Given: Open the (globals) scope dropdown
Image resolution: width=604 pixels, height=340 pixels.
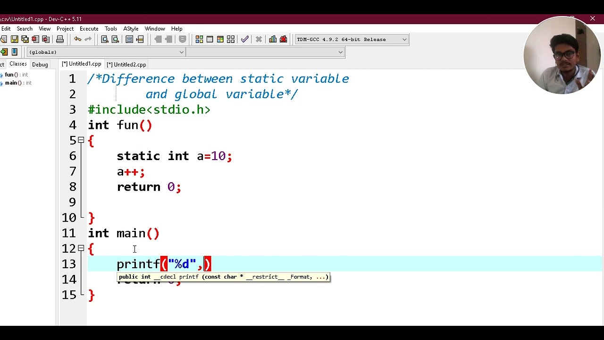Looking at the screenshot, I should (x=106, y=52).
